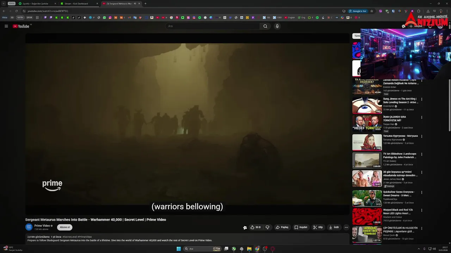Viewport: 451px width, 253px height.
Task: Focus the YouTube search input field
Action: pyautogui.click(x=212, y=26)
